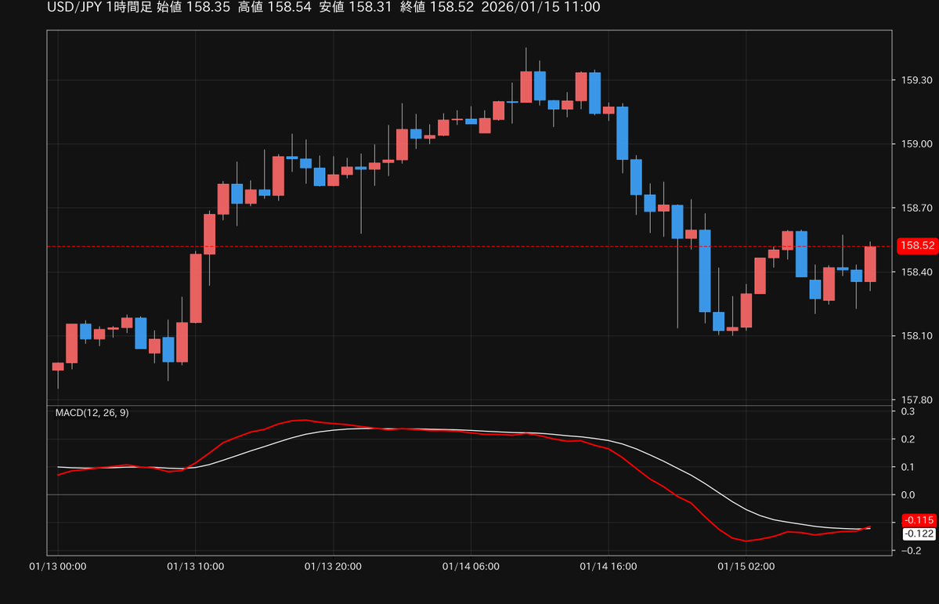Click the 2026/01/15 11:00 timestamp
Viewport: 939px width, 604px height.
pos(540,7)
